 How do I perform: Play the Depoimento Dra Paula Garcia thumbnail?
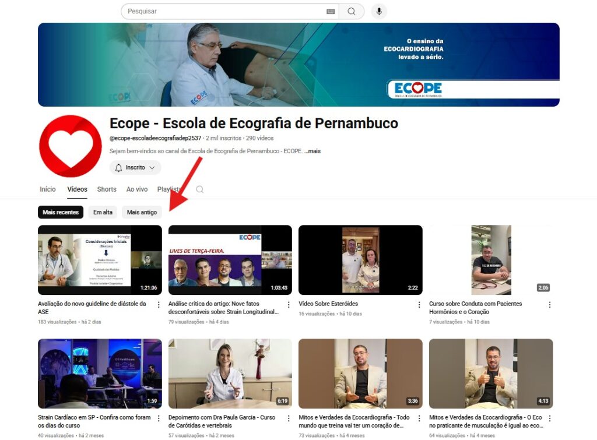230,374
